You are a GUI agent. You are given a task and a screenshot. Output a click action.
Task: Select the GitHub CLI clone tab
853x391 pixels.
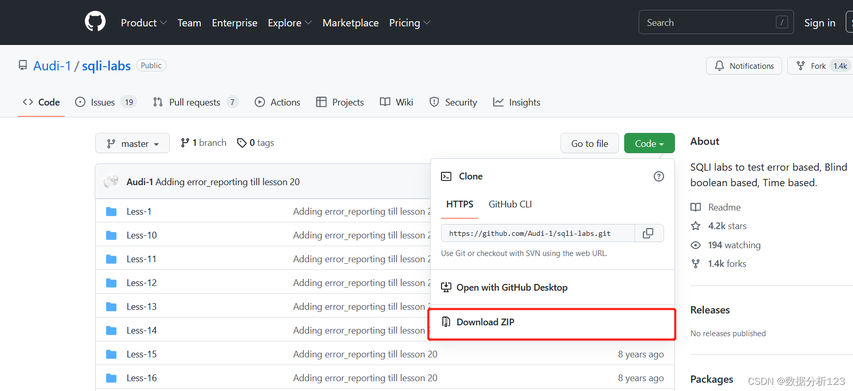click(x=510, y=204)
